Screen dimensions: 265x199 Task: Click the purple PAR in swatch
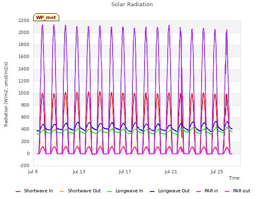pos(198,192)
